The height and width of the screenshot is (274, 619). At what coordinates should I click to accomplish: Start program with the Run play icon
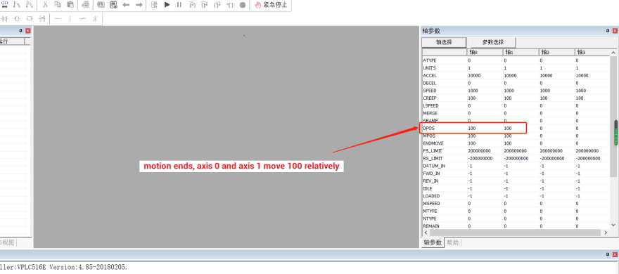tap(167, 5)
